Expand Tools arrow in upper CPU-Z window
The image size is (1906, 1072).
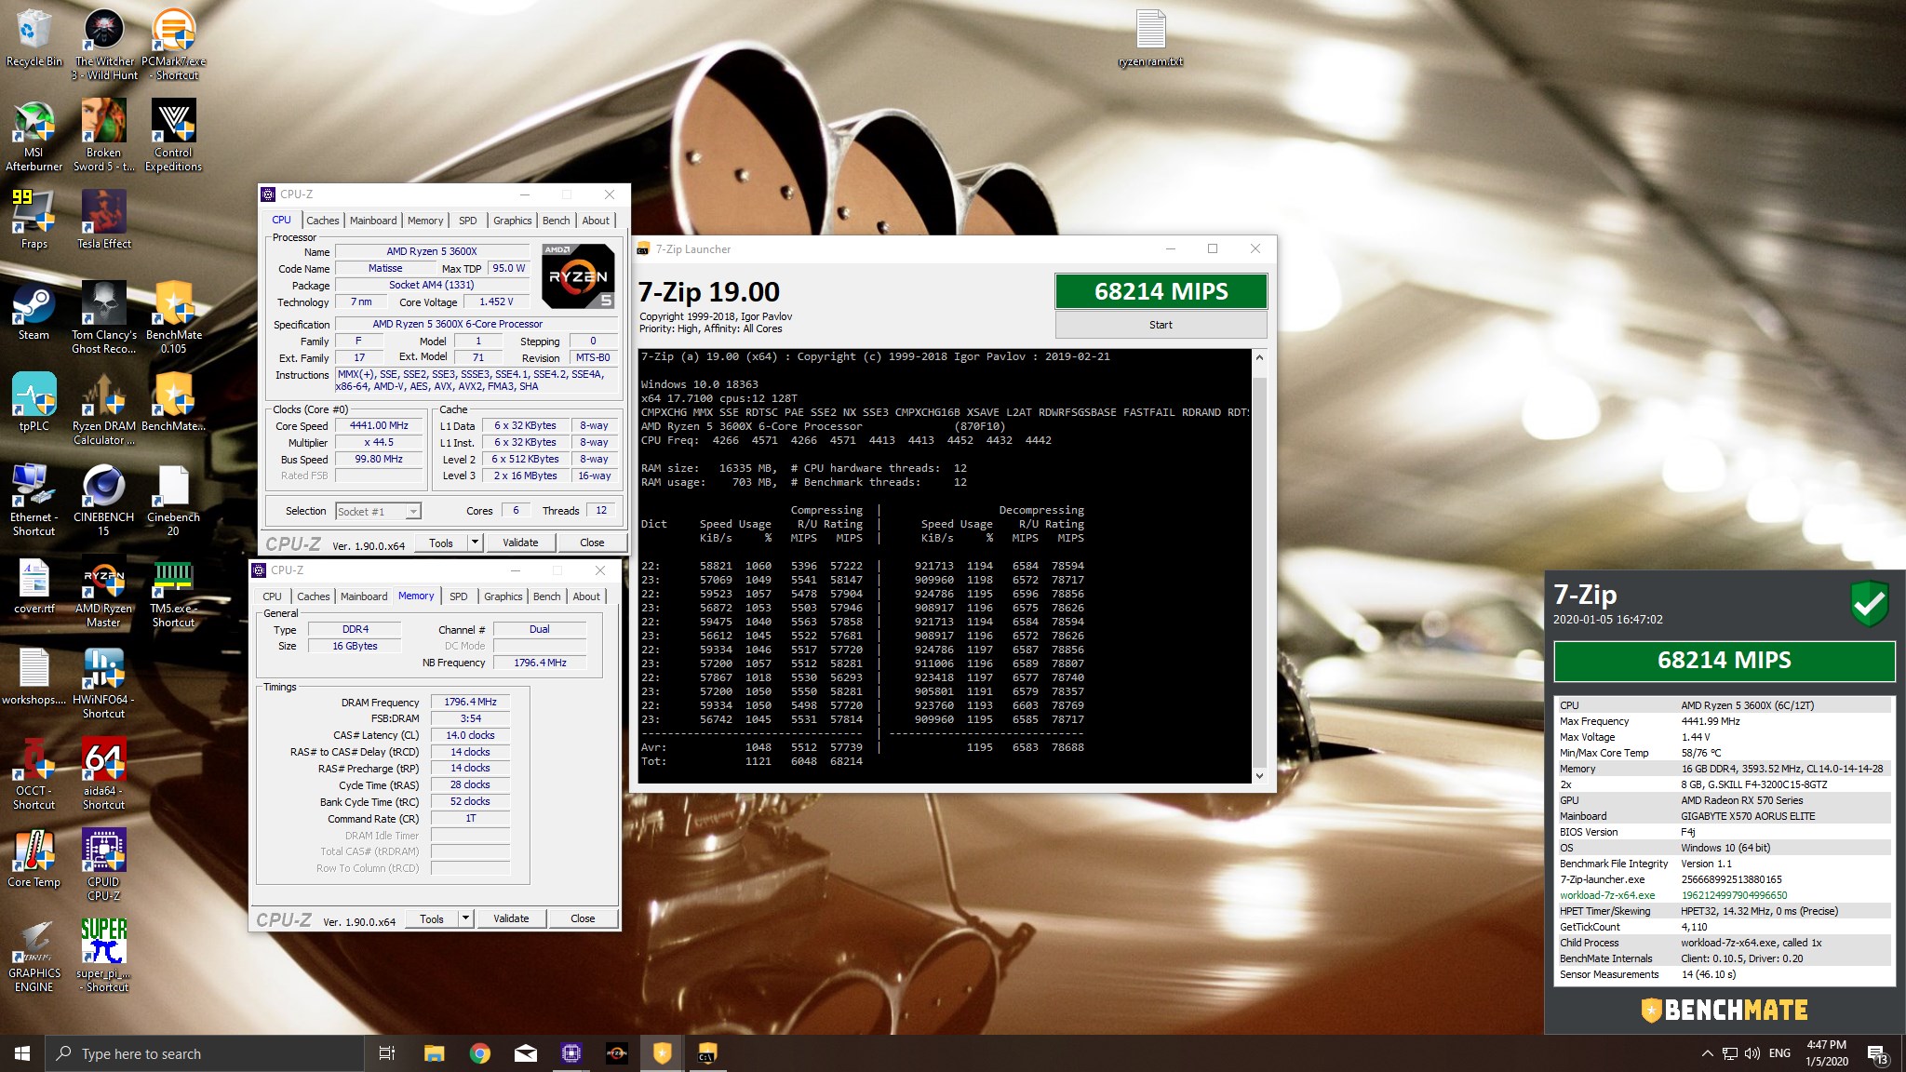coord(475,543)
